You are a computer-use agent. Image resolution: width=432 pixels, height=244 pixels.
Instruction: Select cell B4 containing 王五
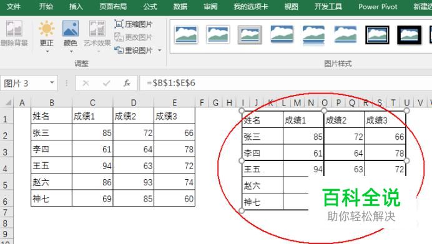pos(52,165)
